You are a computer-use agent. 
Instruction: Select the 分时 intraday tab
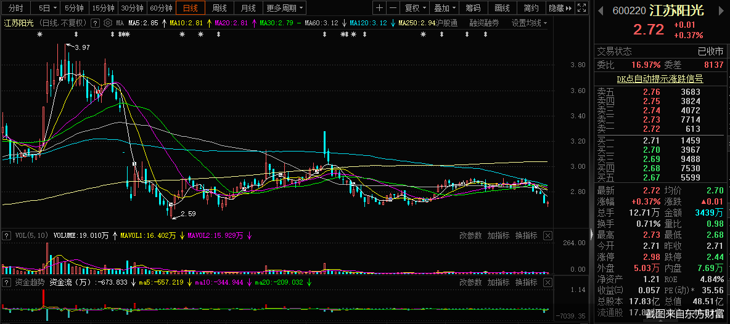coord(15,8)
